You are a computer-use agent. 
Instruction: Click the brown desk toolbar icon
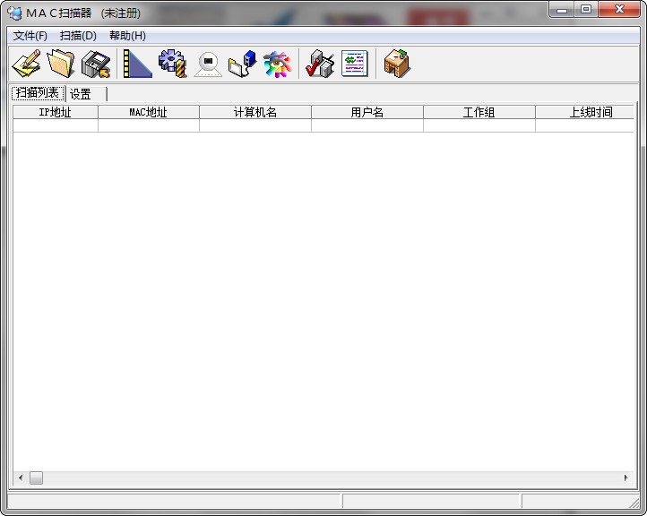[x=397, y=63]
